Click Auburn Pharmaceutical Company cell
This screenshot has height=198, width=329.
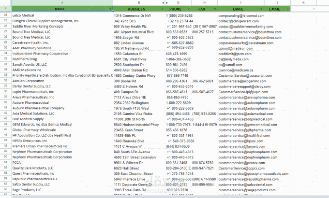coord(62,108)
